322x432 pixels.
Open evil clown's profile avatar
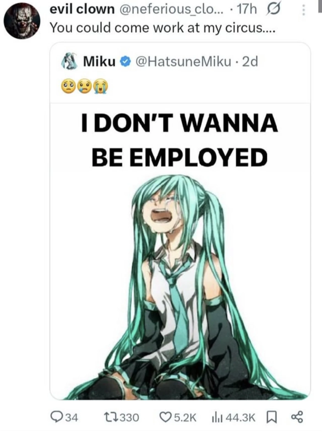tap(22, 20)
